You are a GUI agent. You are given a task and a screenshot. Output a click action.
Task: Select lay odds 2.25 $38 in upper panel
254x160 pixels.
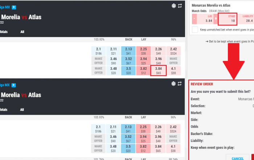click(x=143, y=51)
